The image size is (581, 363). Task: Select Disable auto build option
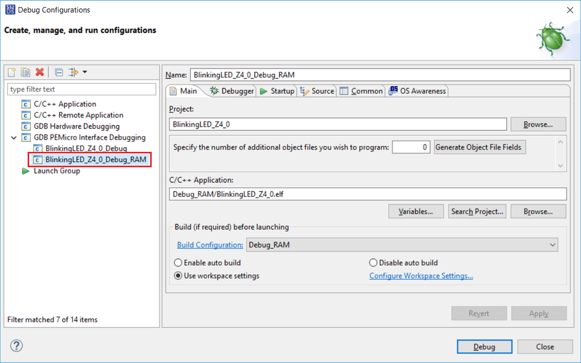point(373,263)
